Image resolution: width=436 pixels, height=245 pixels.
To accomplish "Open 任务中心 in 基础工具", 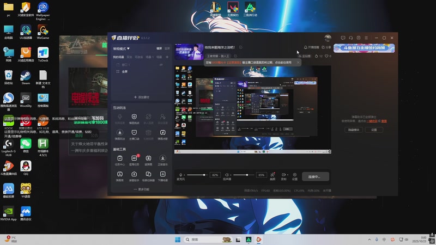I will point(119,158).
